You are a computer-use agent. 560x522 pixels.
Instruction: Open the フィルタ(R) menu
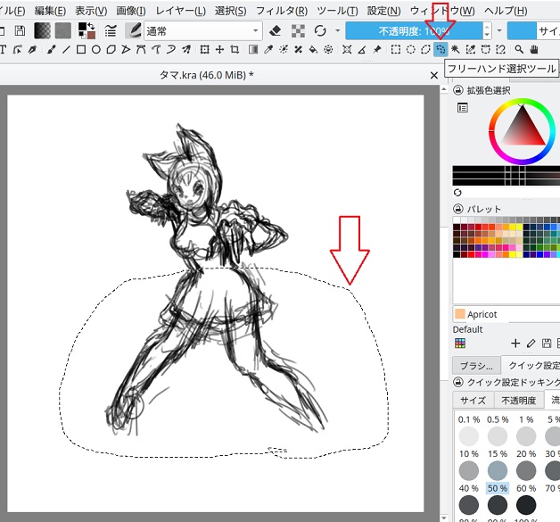(281, 10)
